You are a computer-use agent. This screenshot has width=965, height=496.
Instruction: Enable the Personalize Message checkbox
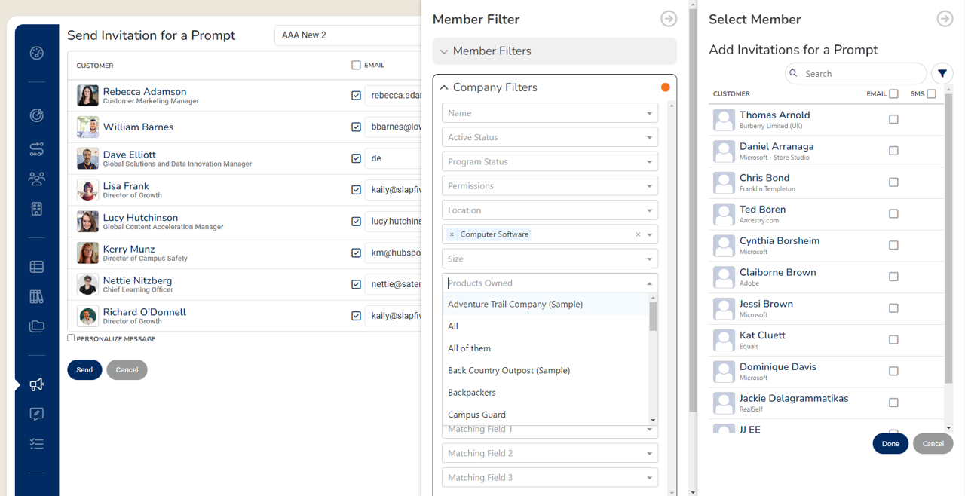(x=72, y=338)
